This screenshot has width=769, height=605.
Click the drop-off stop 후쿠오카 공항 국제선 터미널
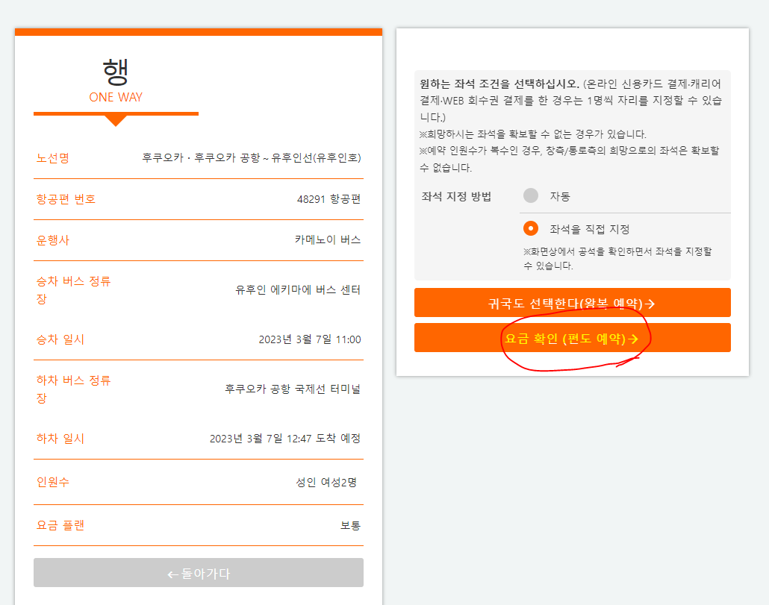point(293,389)
